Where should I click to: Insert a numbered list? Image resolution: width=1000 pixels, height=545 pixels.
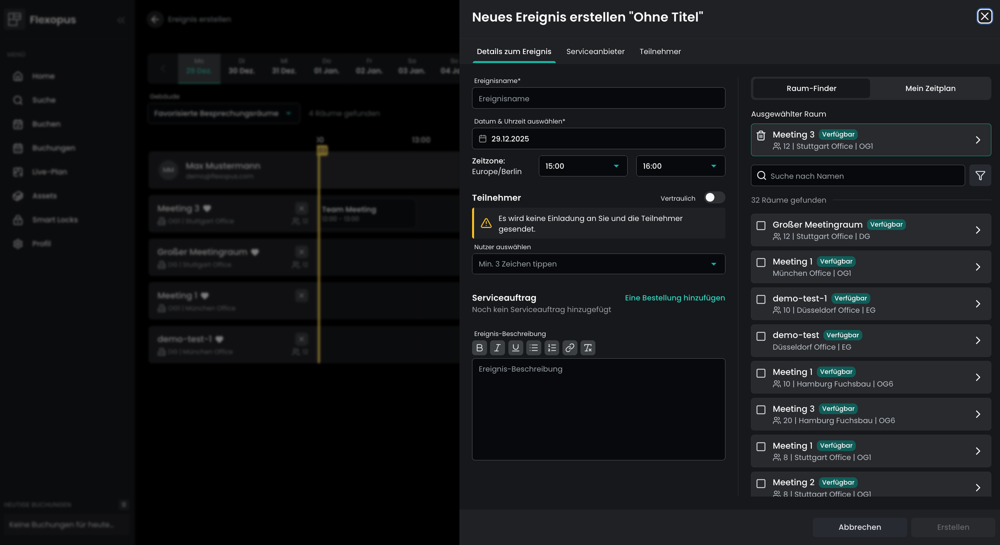[551, 348]
